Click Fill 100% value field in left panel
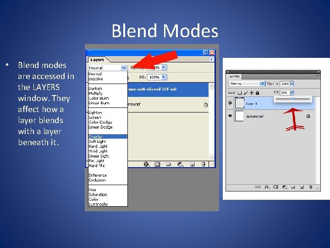This screenshot has height=248, width=330. [154, 77]
